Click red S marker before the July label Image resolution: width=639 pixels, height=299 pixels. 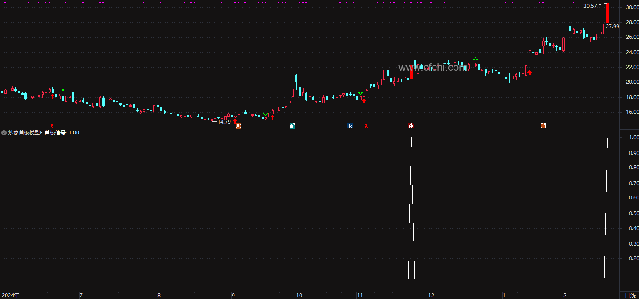pyautogui.click(x=52, y=126)
